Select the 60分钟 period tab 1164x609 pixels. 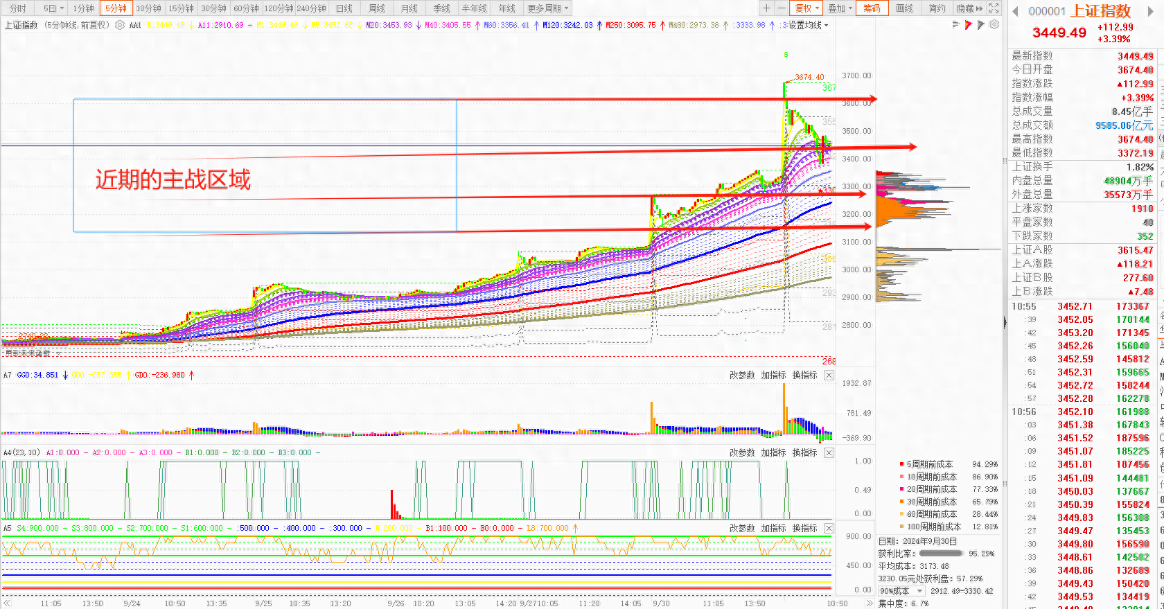point(246,8)
